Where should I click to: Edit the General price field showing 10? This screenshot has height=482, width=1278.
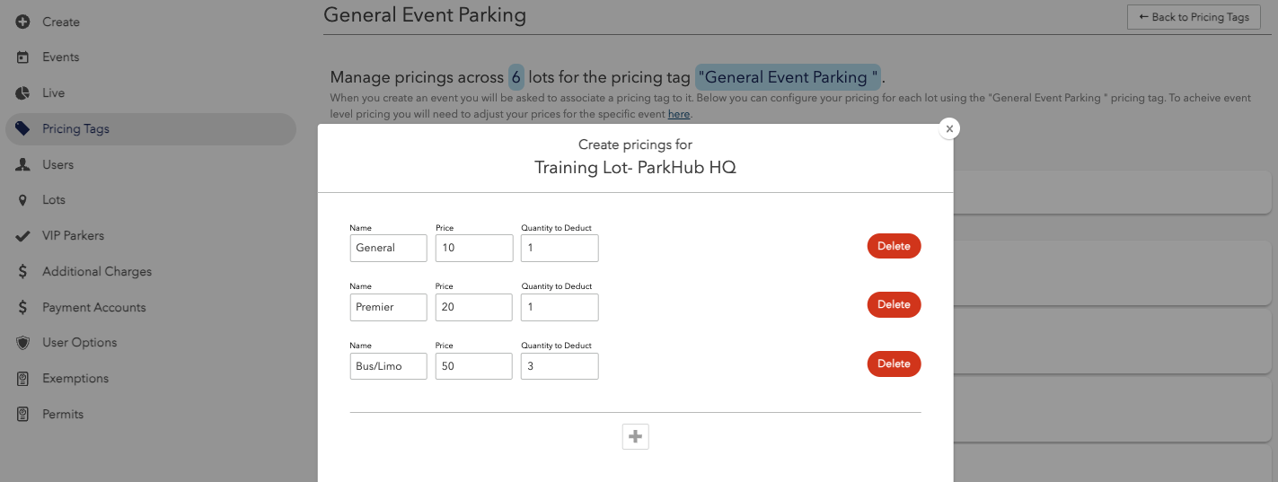pos(474,249)
